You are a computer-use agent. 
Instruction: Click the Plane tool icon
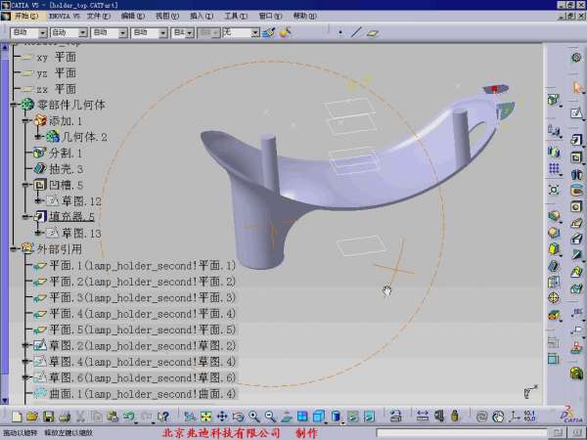coord(372,33)
